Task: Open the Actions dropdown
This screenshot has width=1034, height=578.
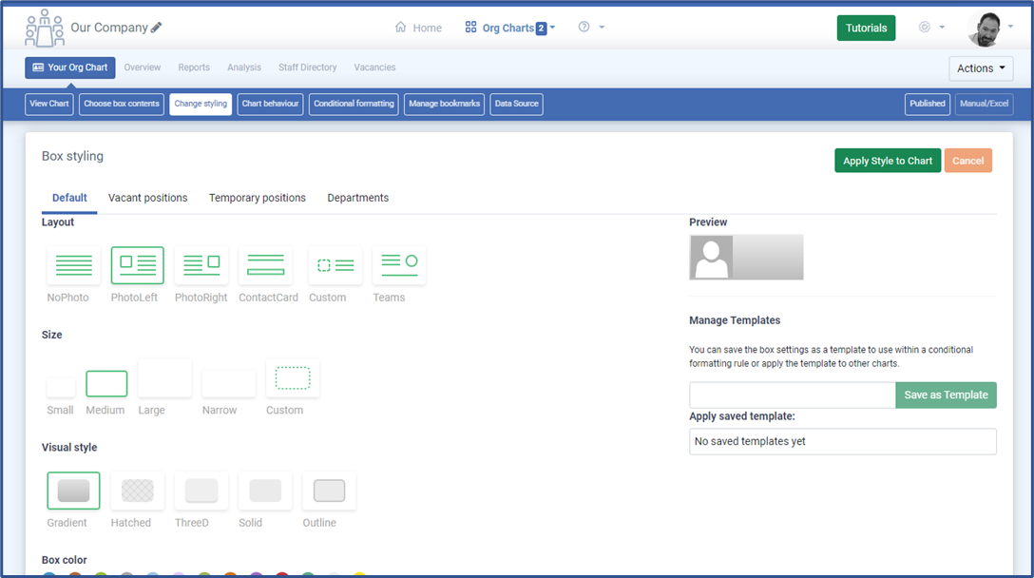Action: click(x=981, y=68)
